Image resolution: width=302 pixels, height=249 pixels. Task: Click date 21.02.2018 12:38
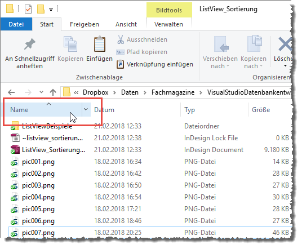(118, 138)
